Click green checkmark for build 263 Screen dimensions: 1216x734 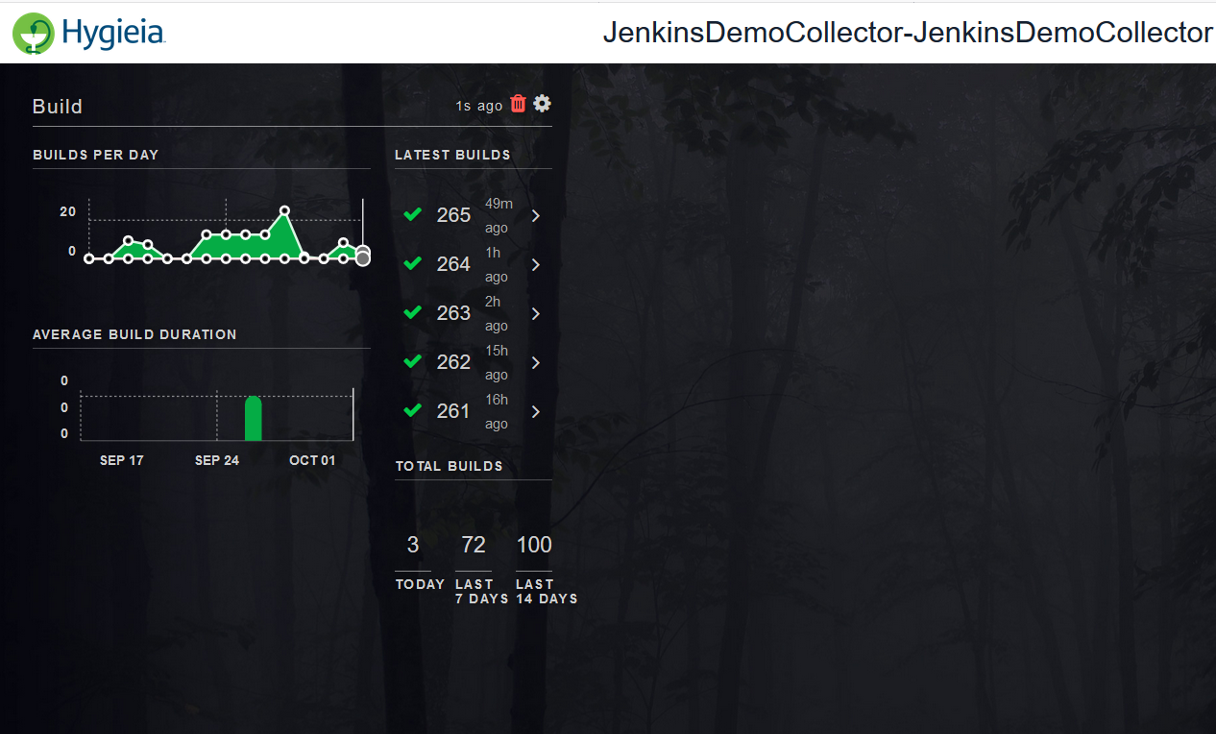413,312
